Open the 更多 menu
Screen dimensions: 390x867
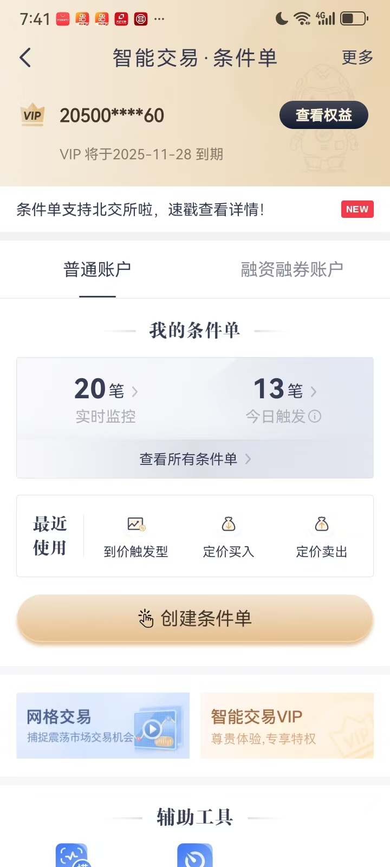click(x=357, y=57)
